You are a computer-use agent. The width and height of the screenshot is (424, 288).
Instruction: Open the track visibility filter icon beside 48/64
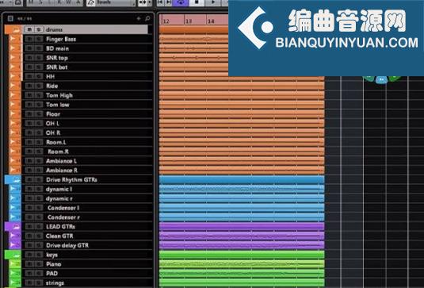point(10,18)
